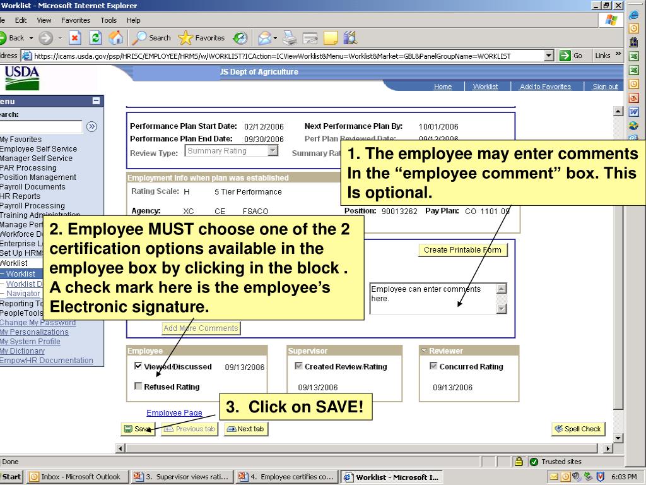Click the padlock security icon in status bar
Image resolution: width=646 pixels, height=485 pixels.
(x=519, y=462)
